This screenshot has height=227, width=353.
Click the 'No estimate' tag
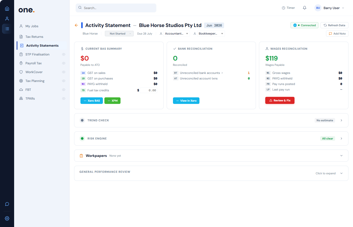pos(325,120)
